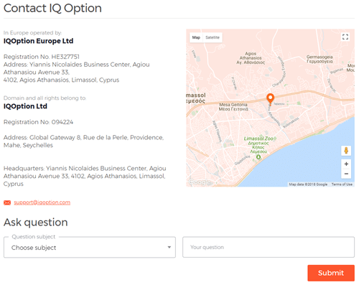359x285 pixels.
Task: Click the Agios Athanasios map label
Action: pos(251,58)
